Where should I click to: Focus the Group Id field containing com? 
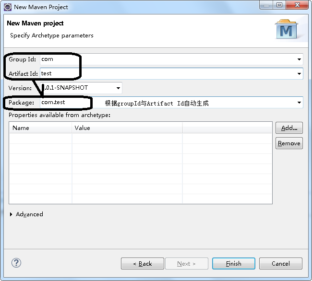pyautogui.click(x=171, y=59)
